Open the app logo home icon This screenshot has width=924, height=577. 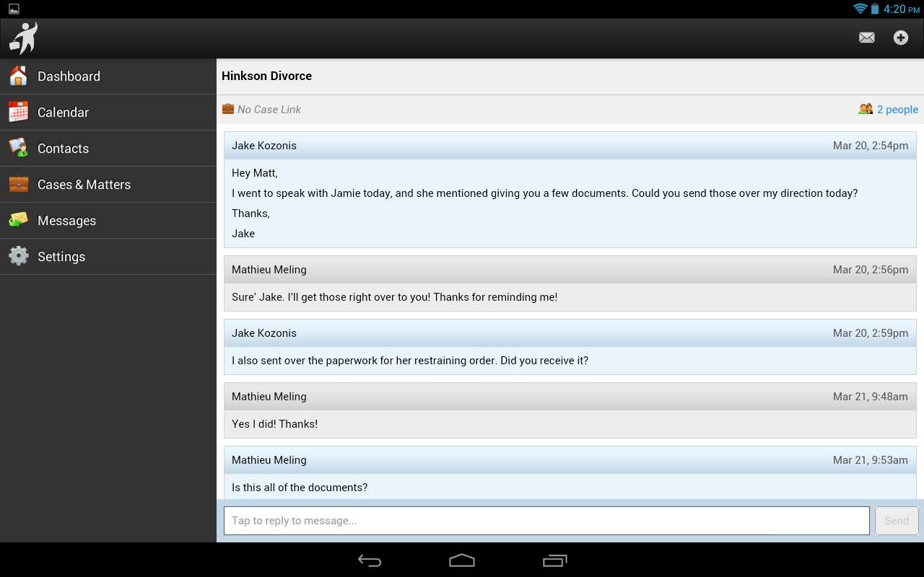pos(23,38)
